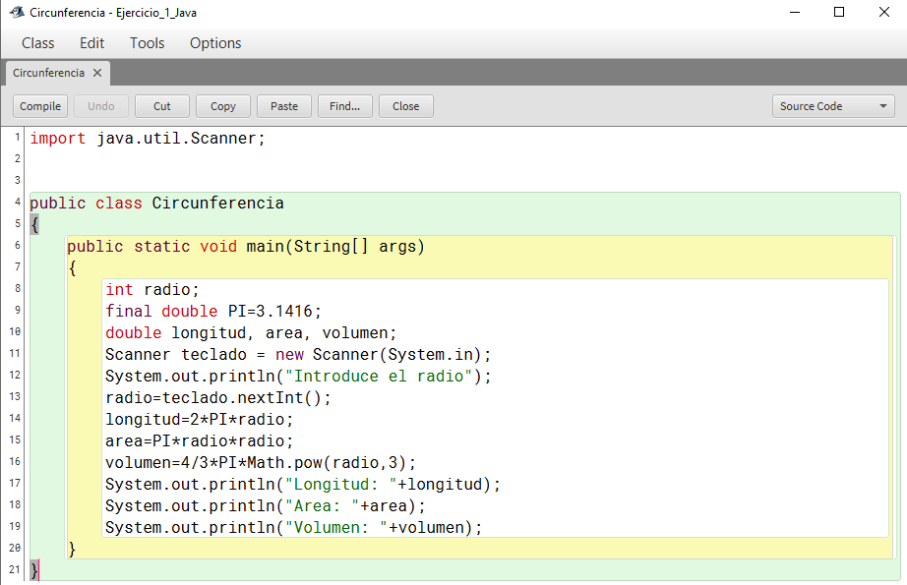Open the Tools menu
The height and width of the screenshot is (585, 907).
148,43
